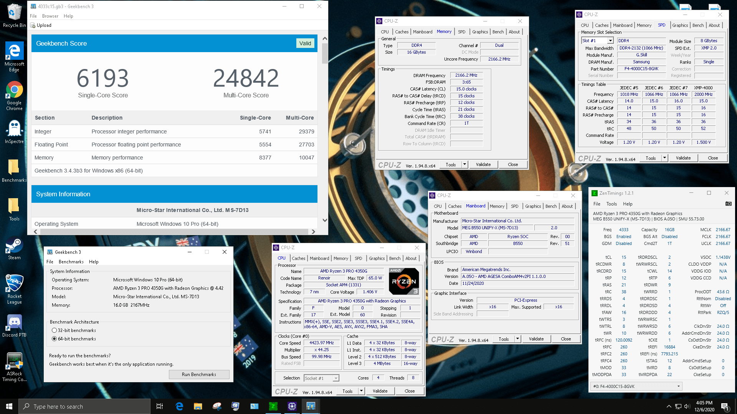This screenshot has width=737, height=414.
Task: Click the ZenTimings camera screenshot icon
Action: [728, 204]
